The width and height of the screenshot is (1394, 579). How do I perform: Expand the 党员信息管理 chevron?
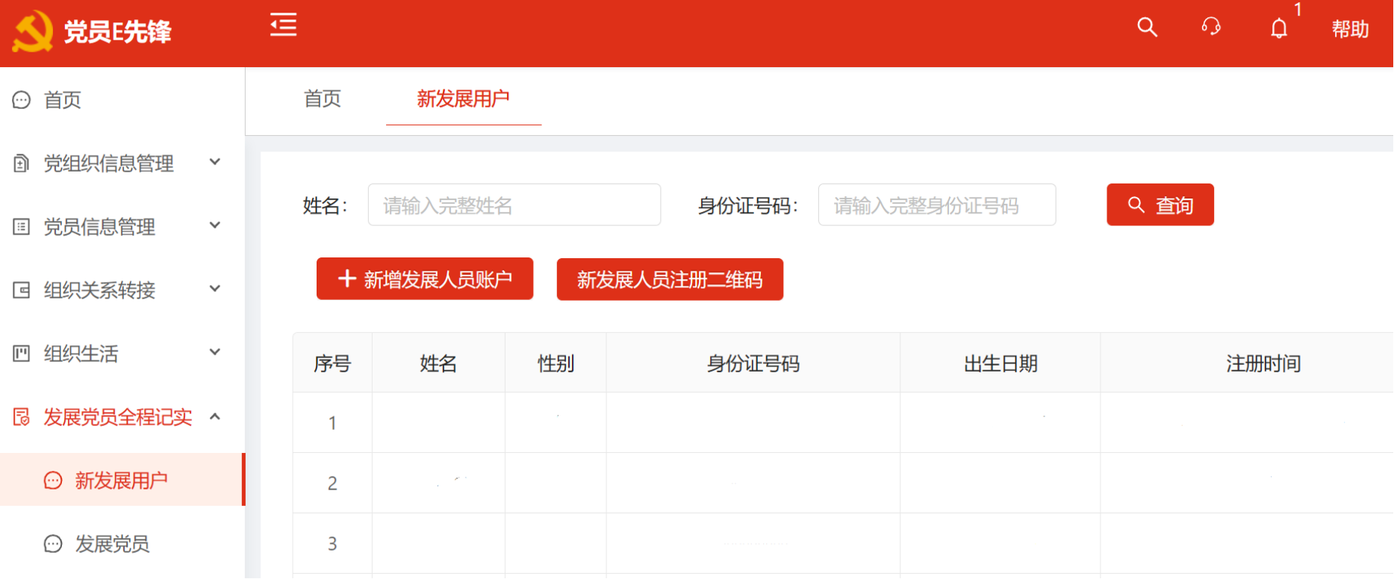click(215, 225)
